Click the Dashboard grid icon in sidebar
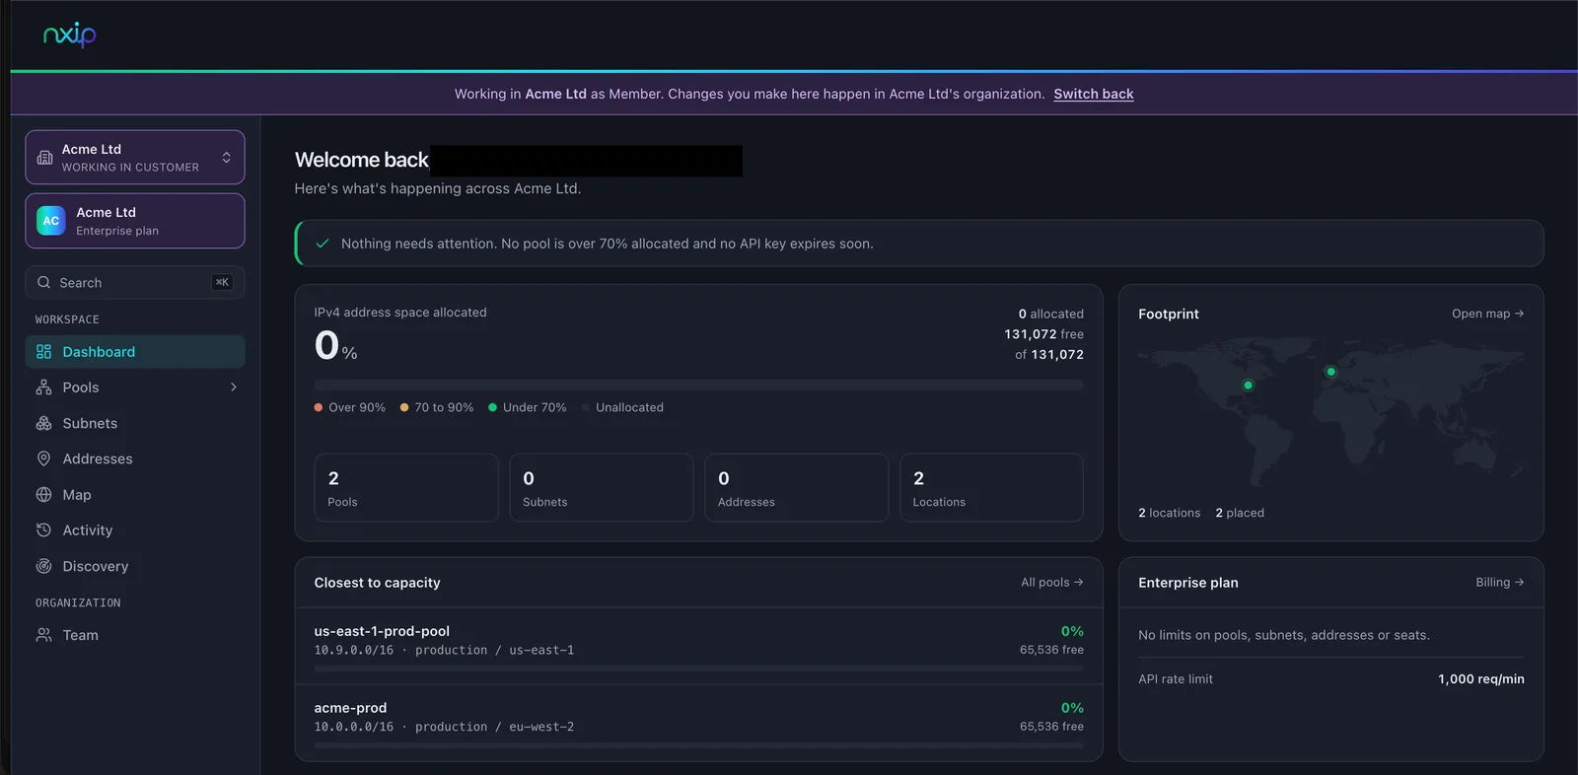1578x775 pixels. click(43, 352)
